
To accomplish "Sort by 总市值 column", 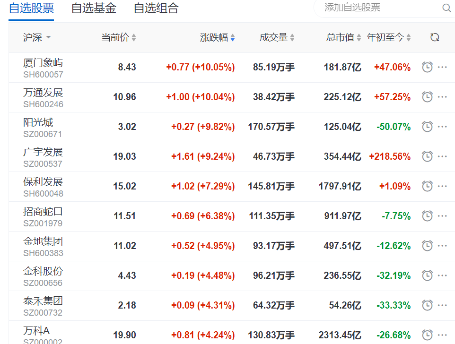I will 343,37.
